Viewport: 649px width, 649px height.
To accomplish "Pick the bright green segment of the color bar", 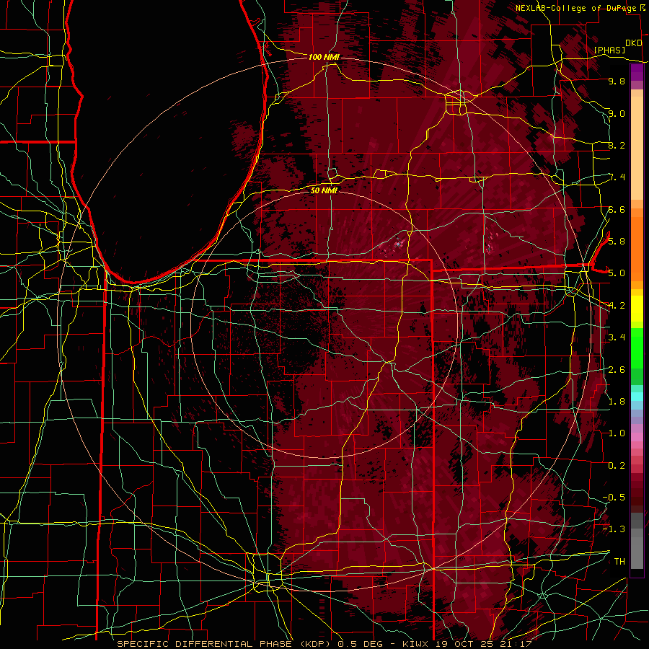I will [637, 348].
